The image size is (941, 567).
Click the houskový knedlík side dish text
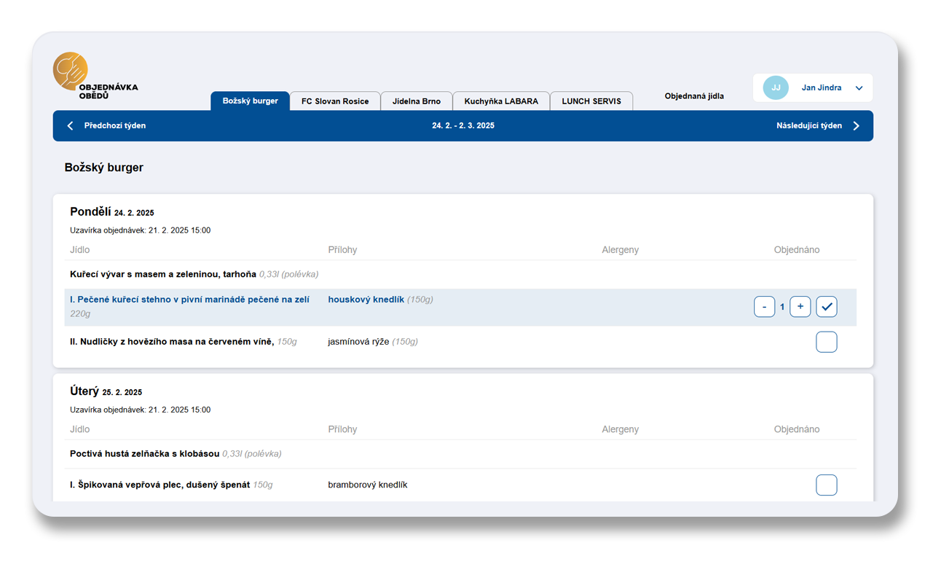(x=366, y=300)
